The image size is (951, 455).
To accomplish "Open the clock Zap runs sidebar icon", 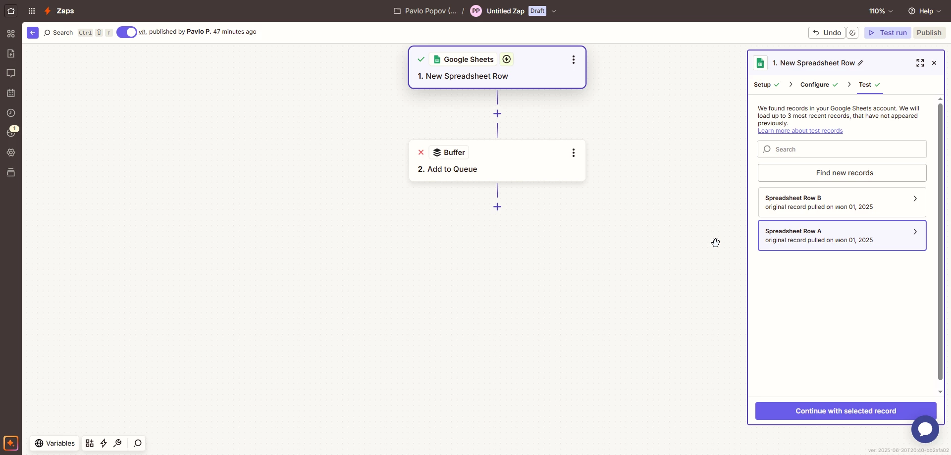I will coord(11,113).
